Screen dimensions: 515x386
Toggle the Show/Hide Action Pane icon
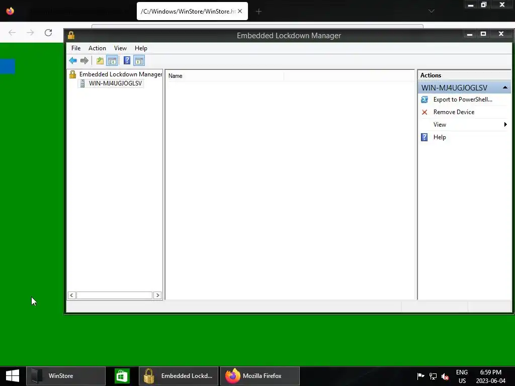139,61
